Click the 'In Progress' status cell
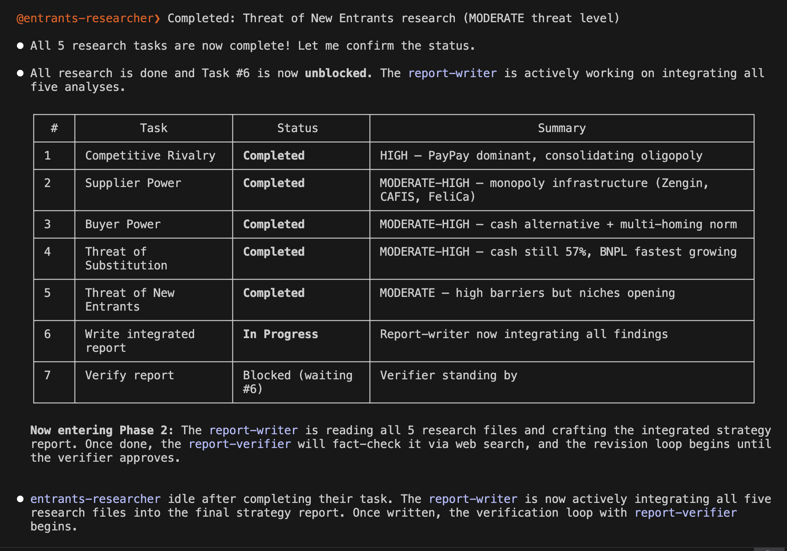Image resolution: width=787 pixels, height=551 pixels. (x=280, y=334)
